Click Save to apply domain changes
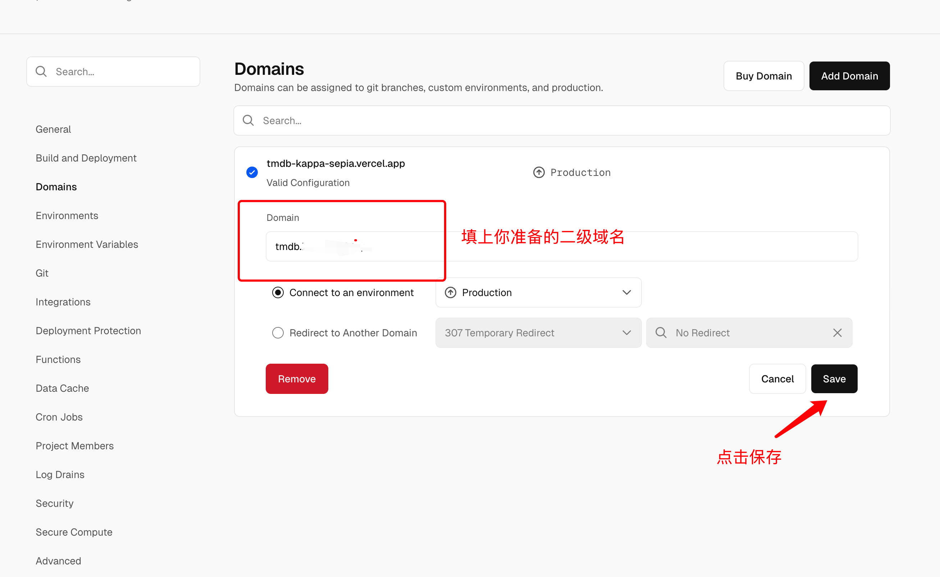940x577 pixels. pyautogui.click(x=834, y=378)
